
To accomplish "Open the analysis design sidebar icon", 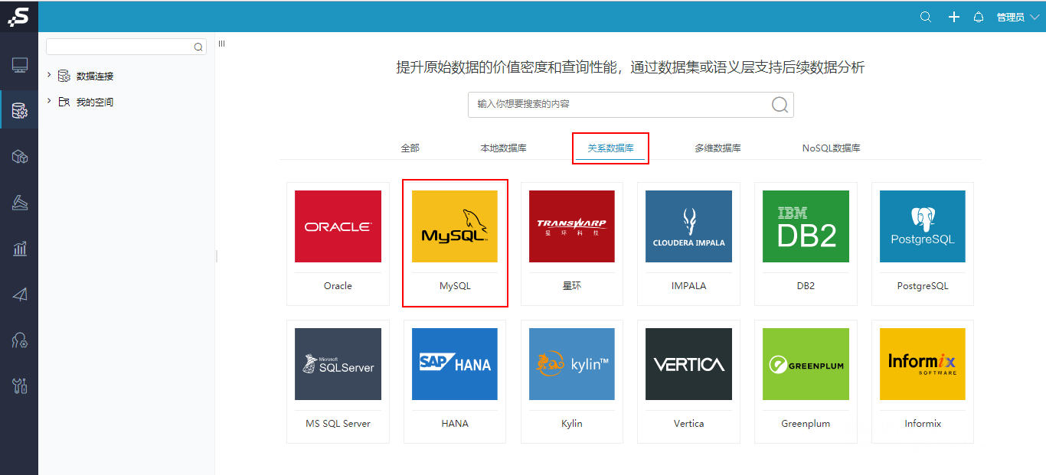I will (x=20, y=203).
